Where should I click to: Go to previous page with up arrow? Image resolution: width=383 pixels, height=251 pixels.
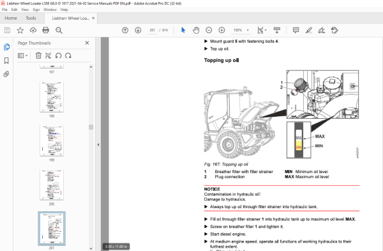tap(125, 30)
